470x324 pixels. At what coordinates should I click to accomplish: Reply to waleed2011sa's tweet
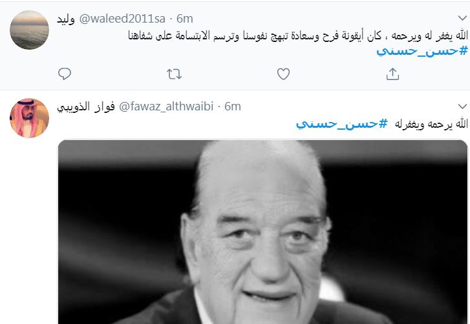(65, 74)
